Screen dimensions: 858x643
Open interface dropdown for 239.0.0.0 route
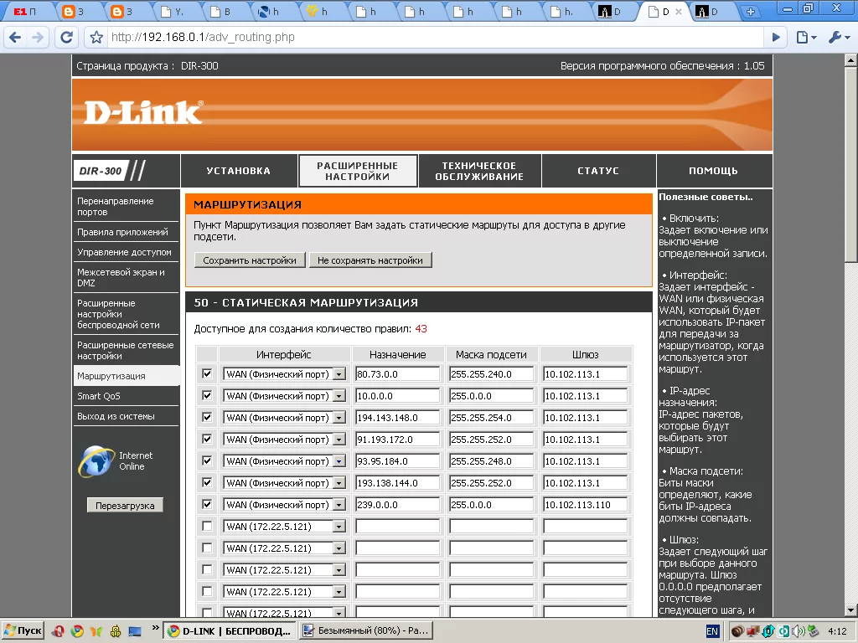(285, 505)
